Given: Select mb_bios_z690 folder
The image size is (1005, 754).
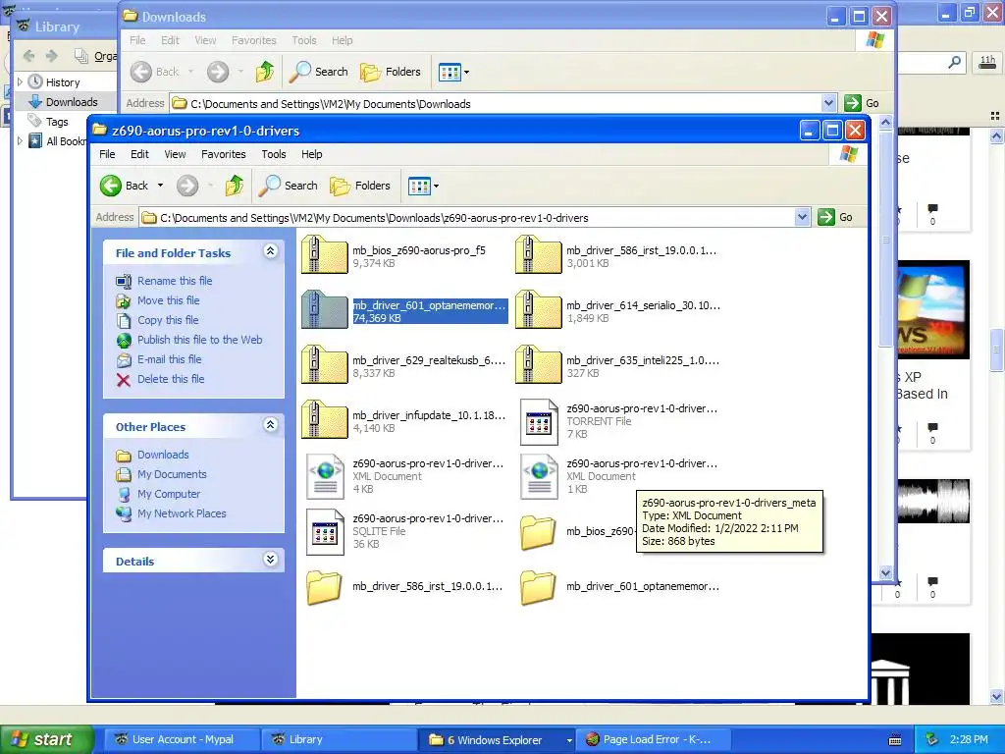Looking at the screenshot, I should 575,531.
